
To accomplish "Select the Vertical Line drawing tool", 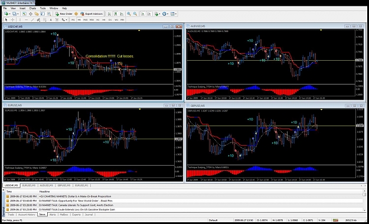I will tap(20, 19).
